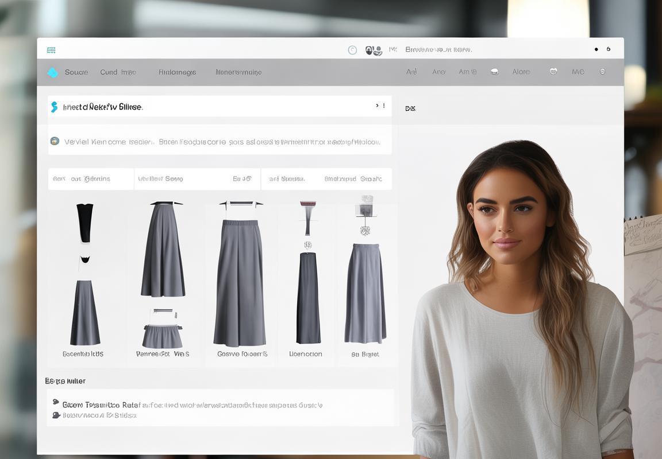Select the black tube top thumbnail
The height and width of the screenshot is (459, 662).
pyautogui.click(x=85, y=223)
